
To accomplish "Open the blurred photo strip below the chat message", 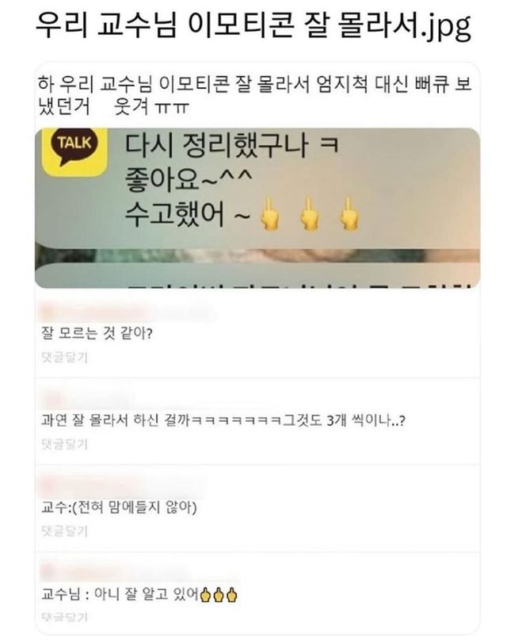I will coord(257,255).
